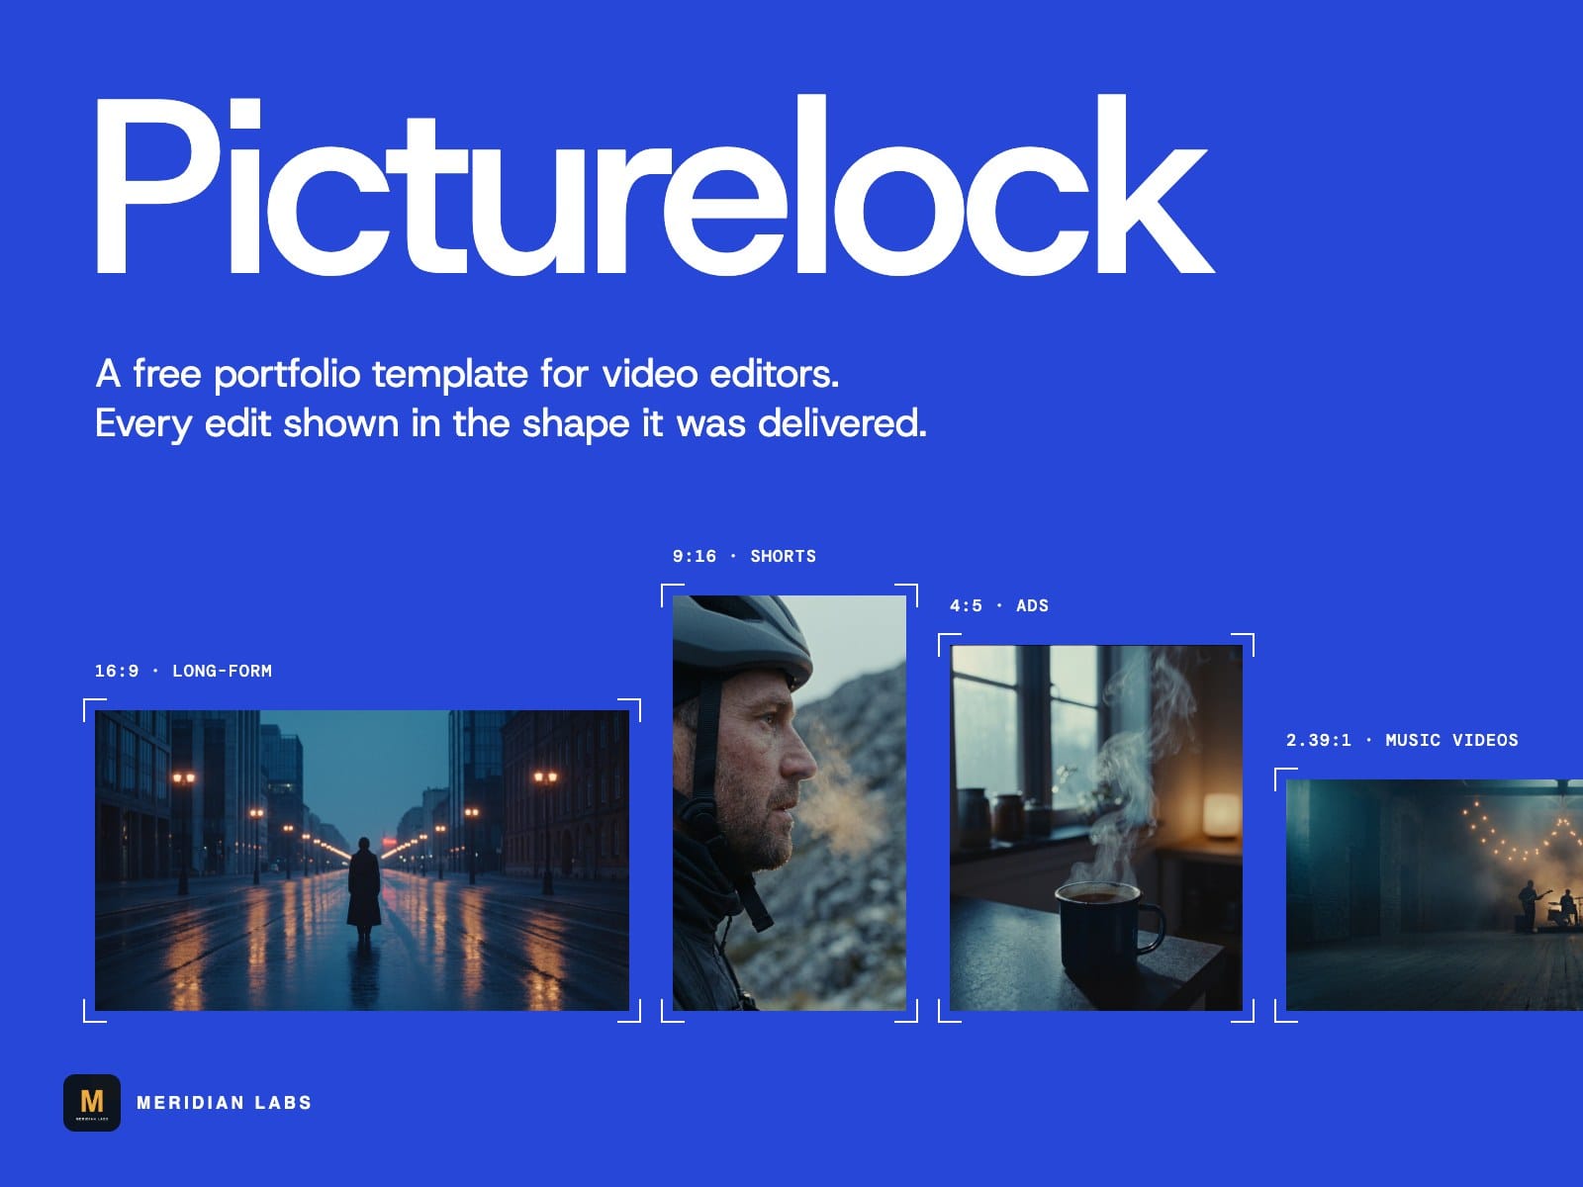This screenshot has width=1583, height=1187.
Task: Click the Picturelock headline title
Action: pyautogui.click(x=653, y=186)
